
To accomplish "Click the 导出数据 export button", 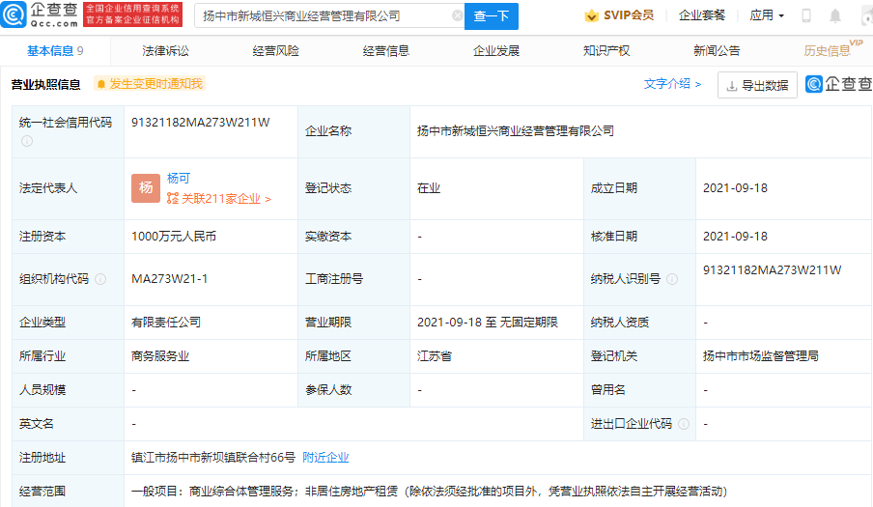I will pyautogui.click(x=757, y=85).
